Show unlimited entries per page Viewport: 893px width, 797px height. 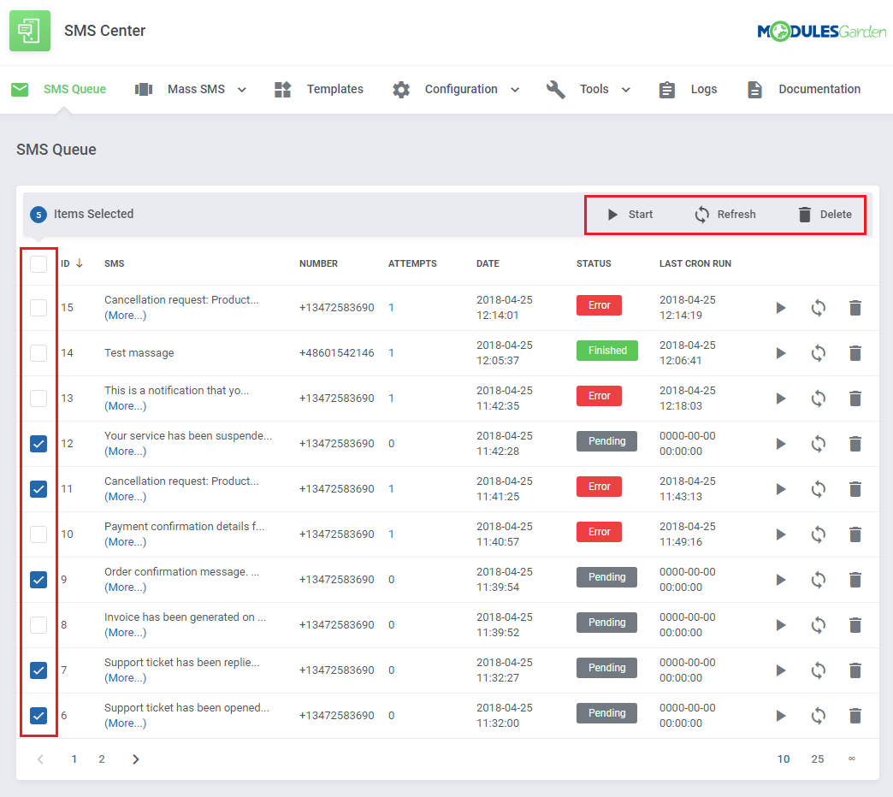pos(851,759)
